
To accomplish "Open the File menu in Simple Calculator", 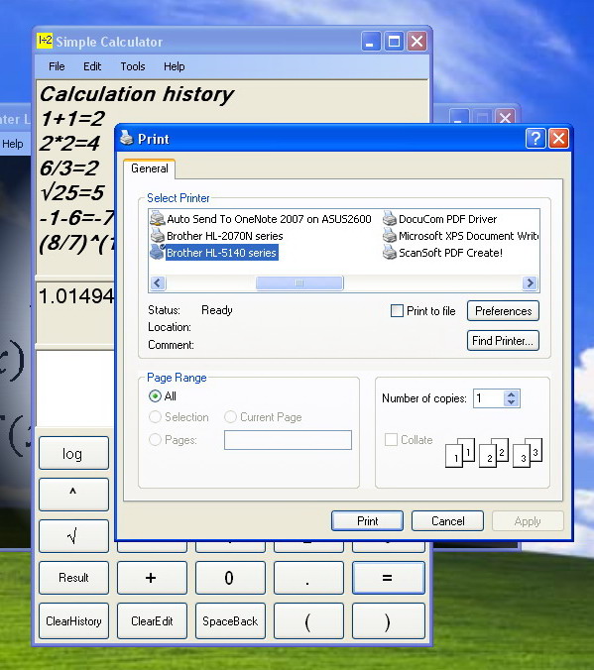I will (x=57, y=66).
